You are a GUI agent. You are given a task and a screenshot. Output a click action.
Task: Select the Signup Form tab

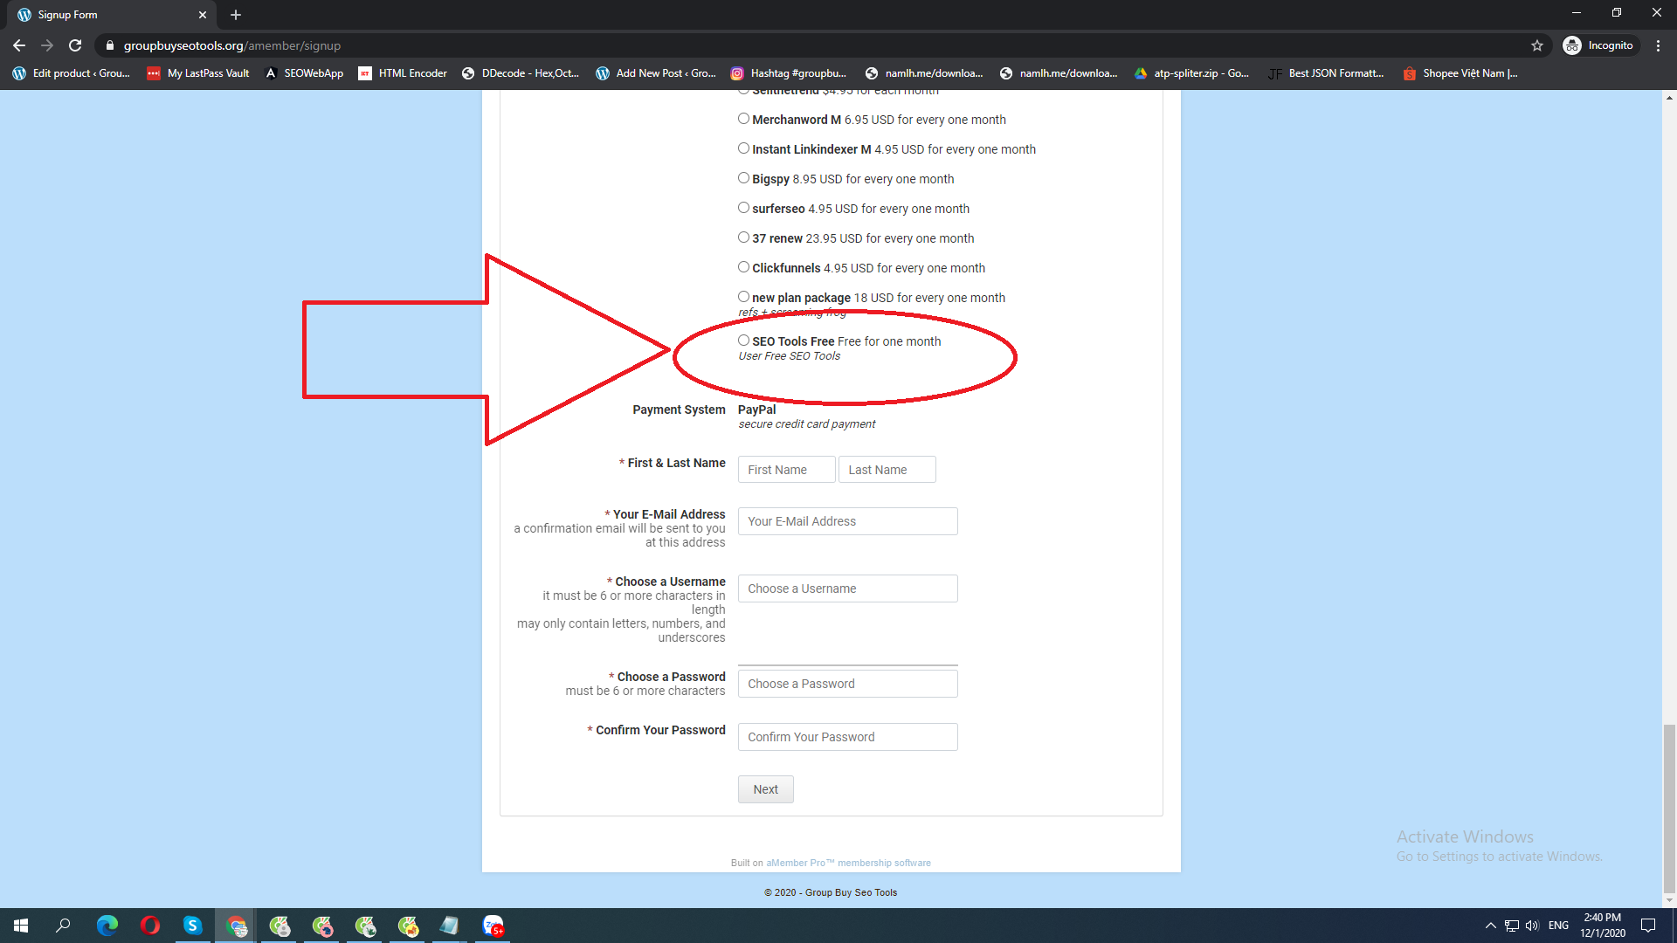[112, 15]
